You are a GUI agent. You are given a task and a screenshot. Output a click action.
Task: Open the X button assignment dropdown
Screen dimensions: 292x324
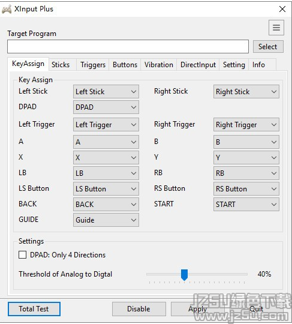coord(106,157)
